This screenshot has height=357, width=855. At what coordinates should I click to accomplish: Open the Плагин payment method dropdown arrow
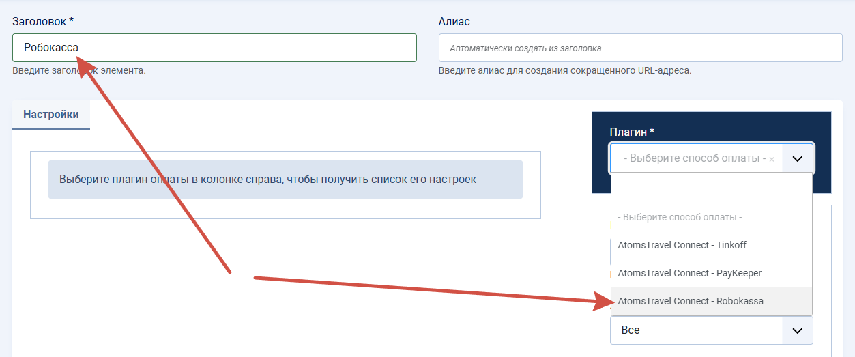pyautogui.click(x=798, y=158)
